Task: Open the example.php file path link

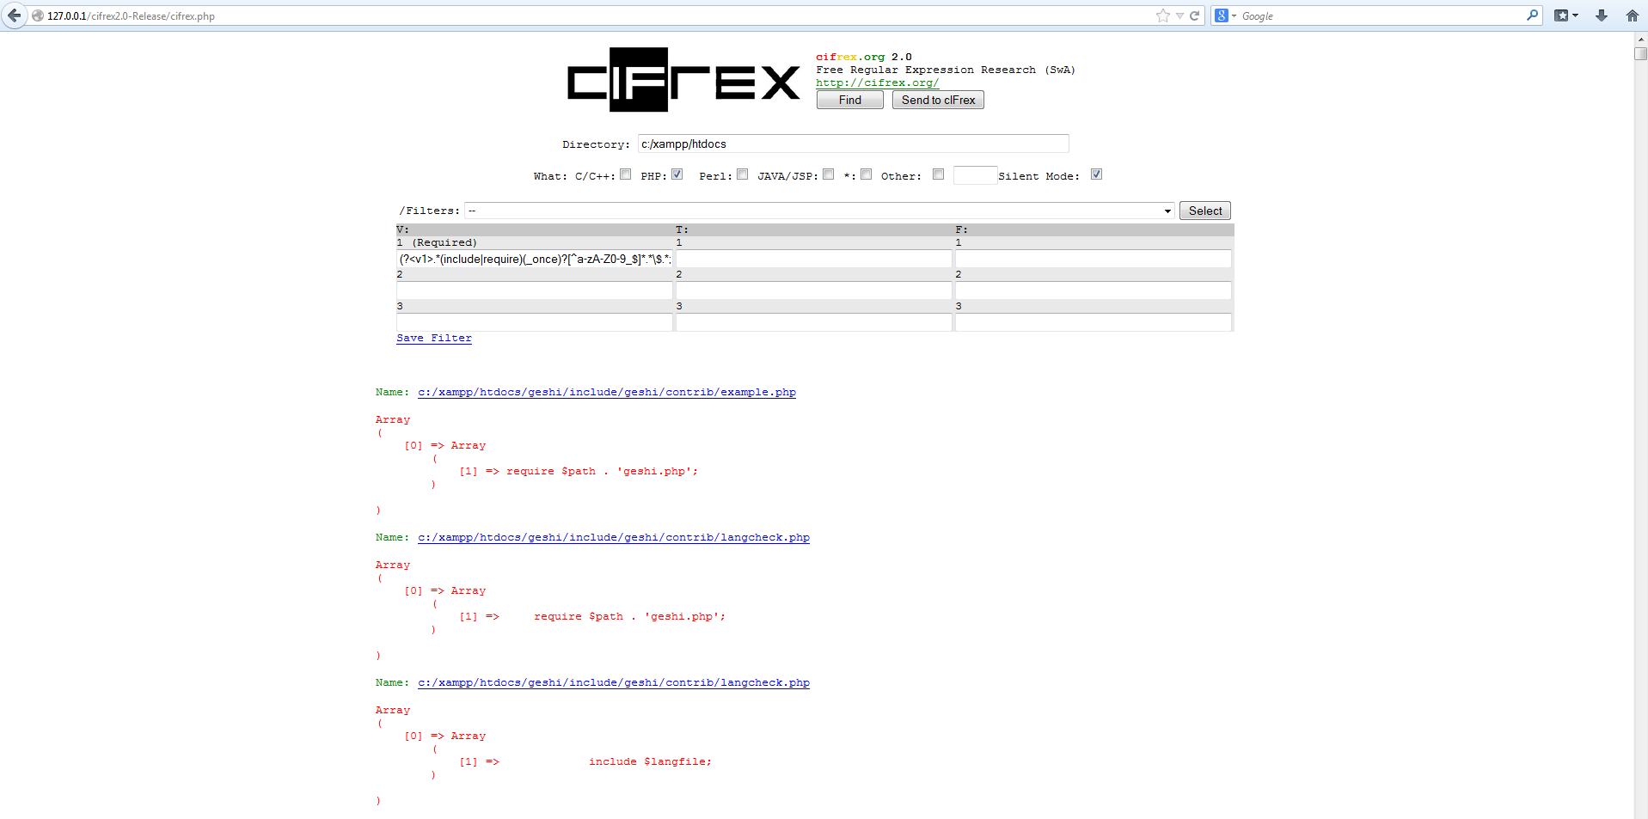Action: click(x=606, y=393)
